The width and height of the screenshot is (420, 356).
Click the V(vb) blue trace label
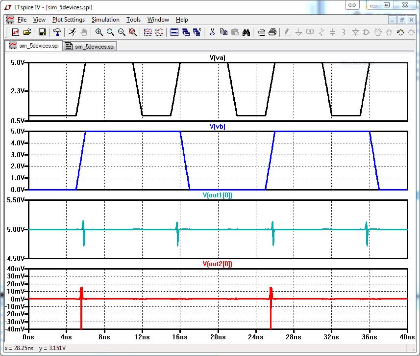[x=217, y=126]
